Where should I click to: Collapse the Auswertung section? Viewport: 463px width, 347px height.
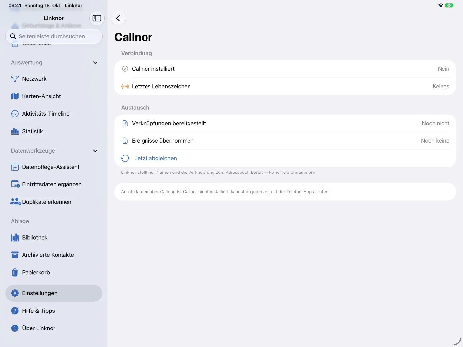point(95,63)
